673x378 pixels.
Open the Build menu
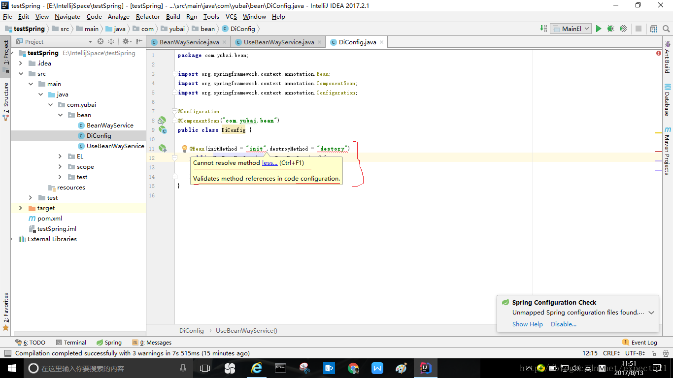[x=173, y=16]
